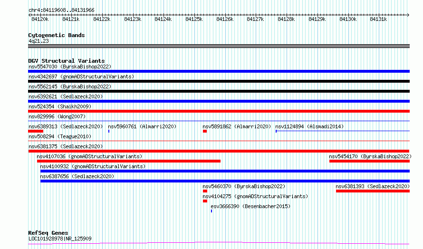Select variant label nsv6392621 (Sedlazeck2020)
Screen dimensions: 423x249
66,96
